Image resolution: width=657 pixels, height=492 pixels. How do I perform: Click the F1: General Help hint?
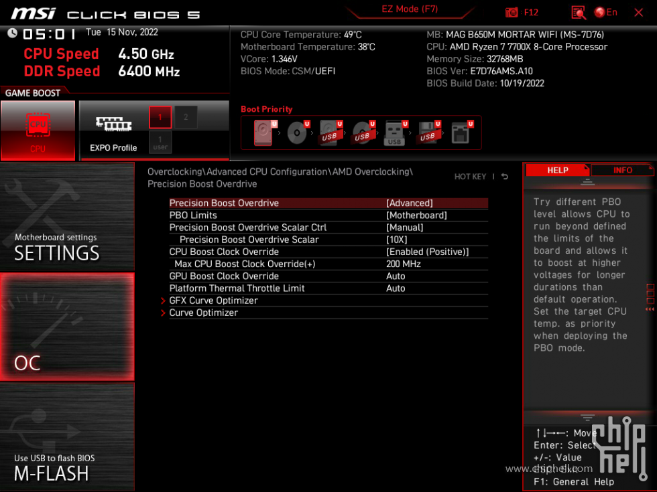574,482
